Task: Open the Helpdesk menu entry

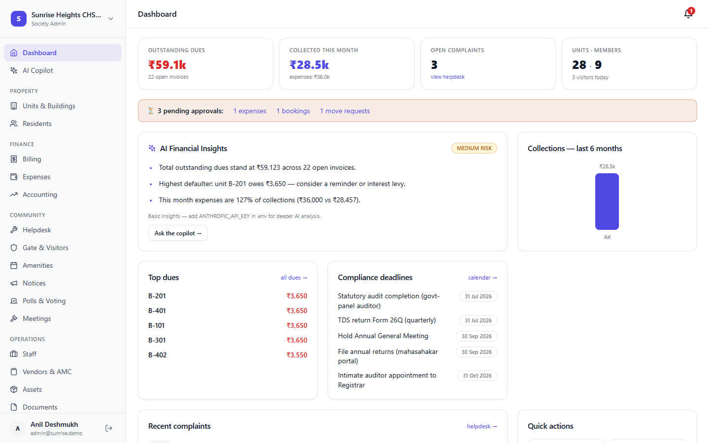Action: point(63,230)
